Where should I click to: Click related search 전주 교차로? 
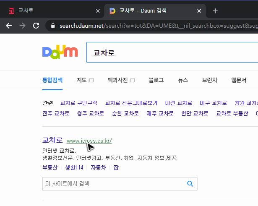point(56,113)
